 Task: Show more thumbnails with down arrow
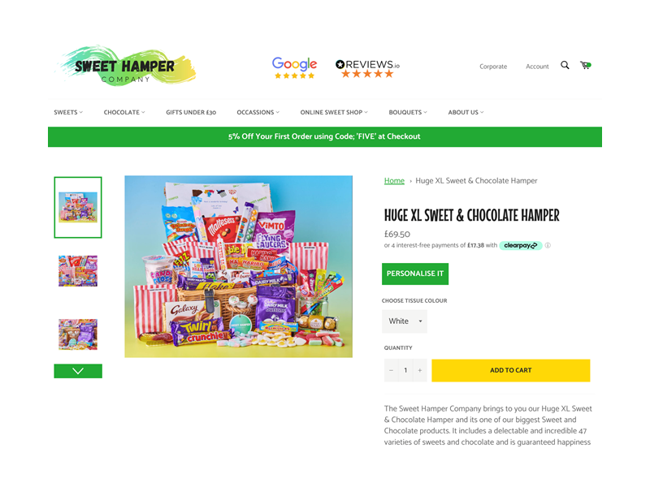78,371
